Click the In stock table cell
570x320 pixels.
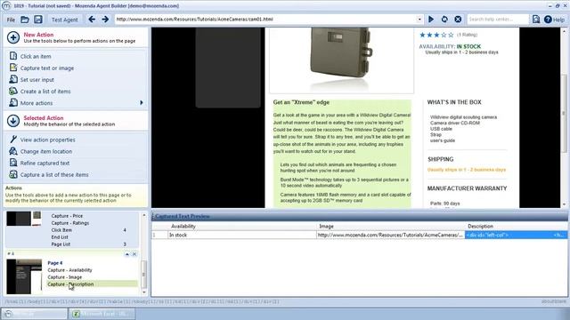[x=242, y=235]
